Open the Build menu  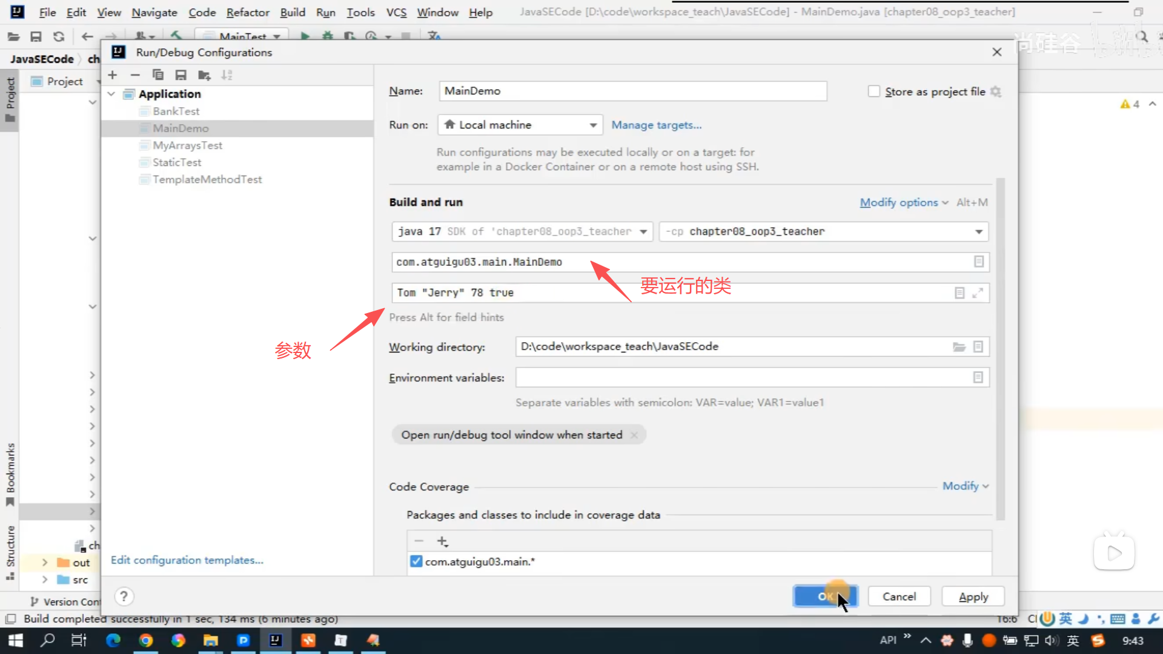292,12
